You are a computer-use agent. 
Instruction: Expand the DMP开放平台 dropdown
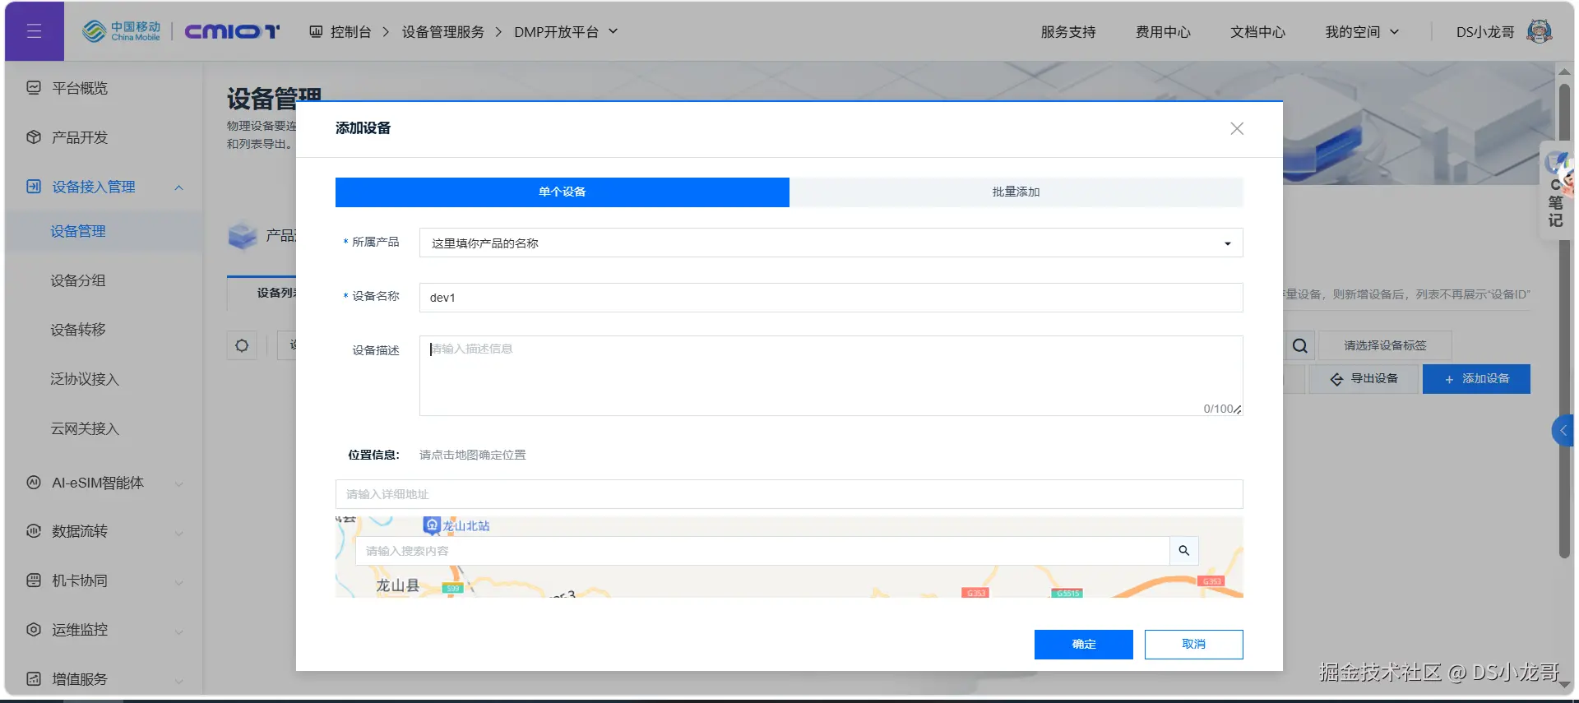(x=613, y=31)
